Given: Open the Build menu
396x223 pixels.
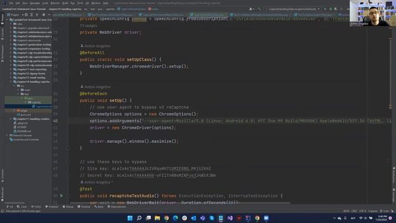Looking at the screenshot, I should click(x=65, y=3).
